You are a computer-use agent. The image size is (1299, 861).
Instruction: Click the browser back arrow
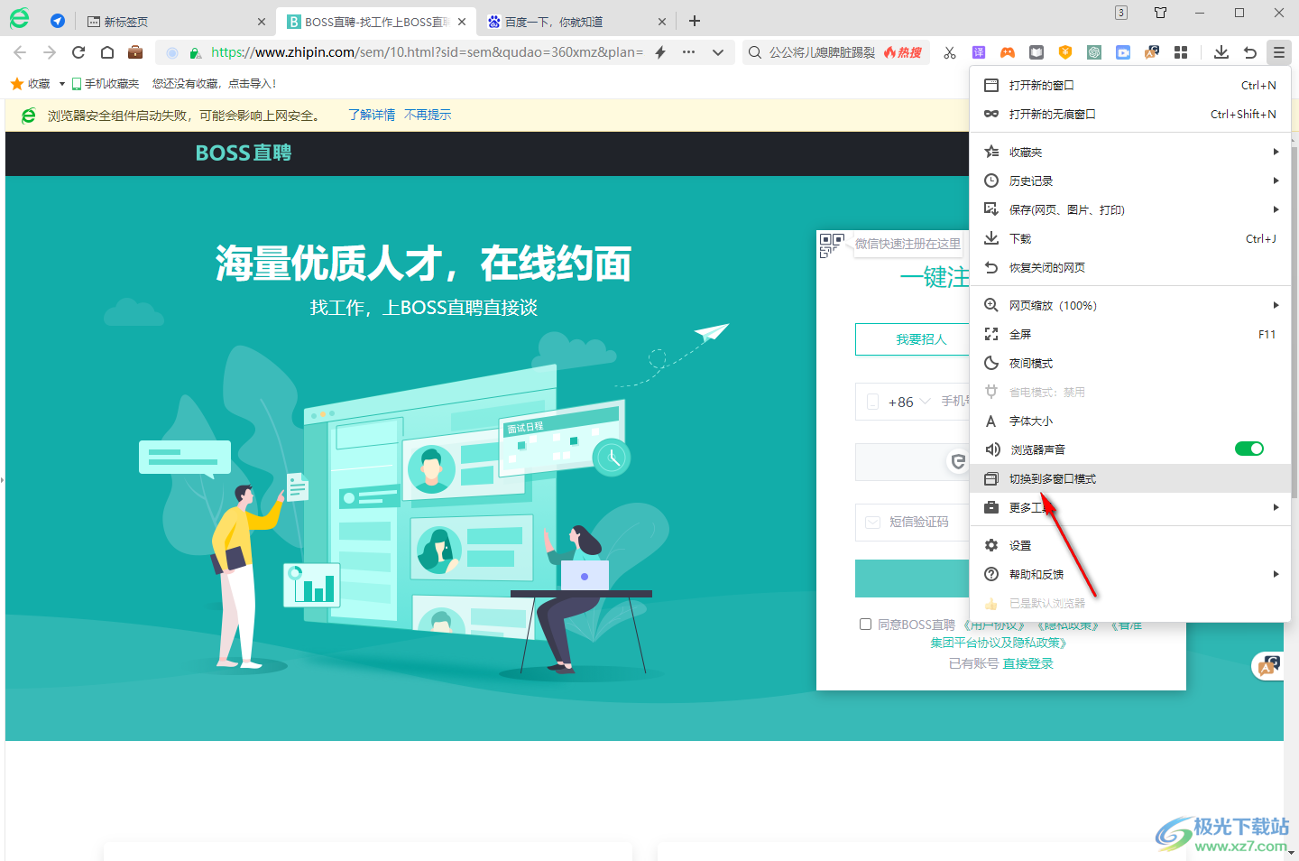click(x=20, y=52)
